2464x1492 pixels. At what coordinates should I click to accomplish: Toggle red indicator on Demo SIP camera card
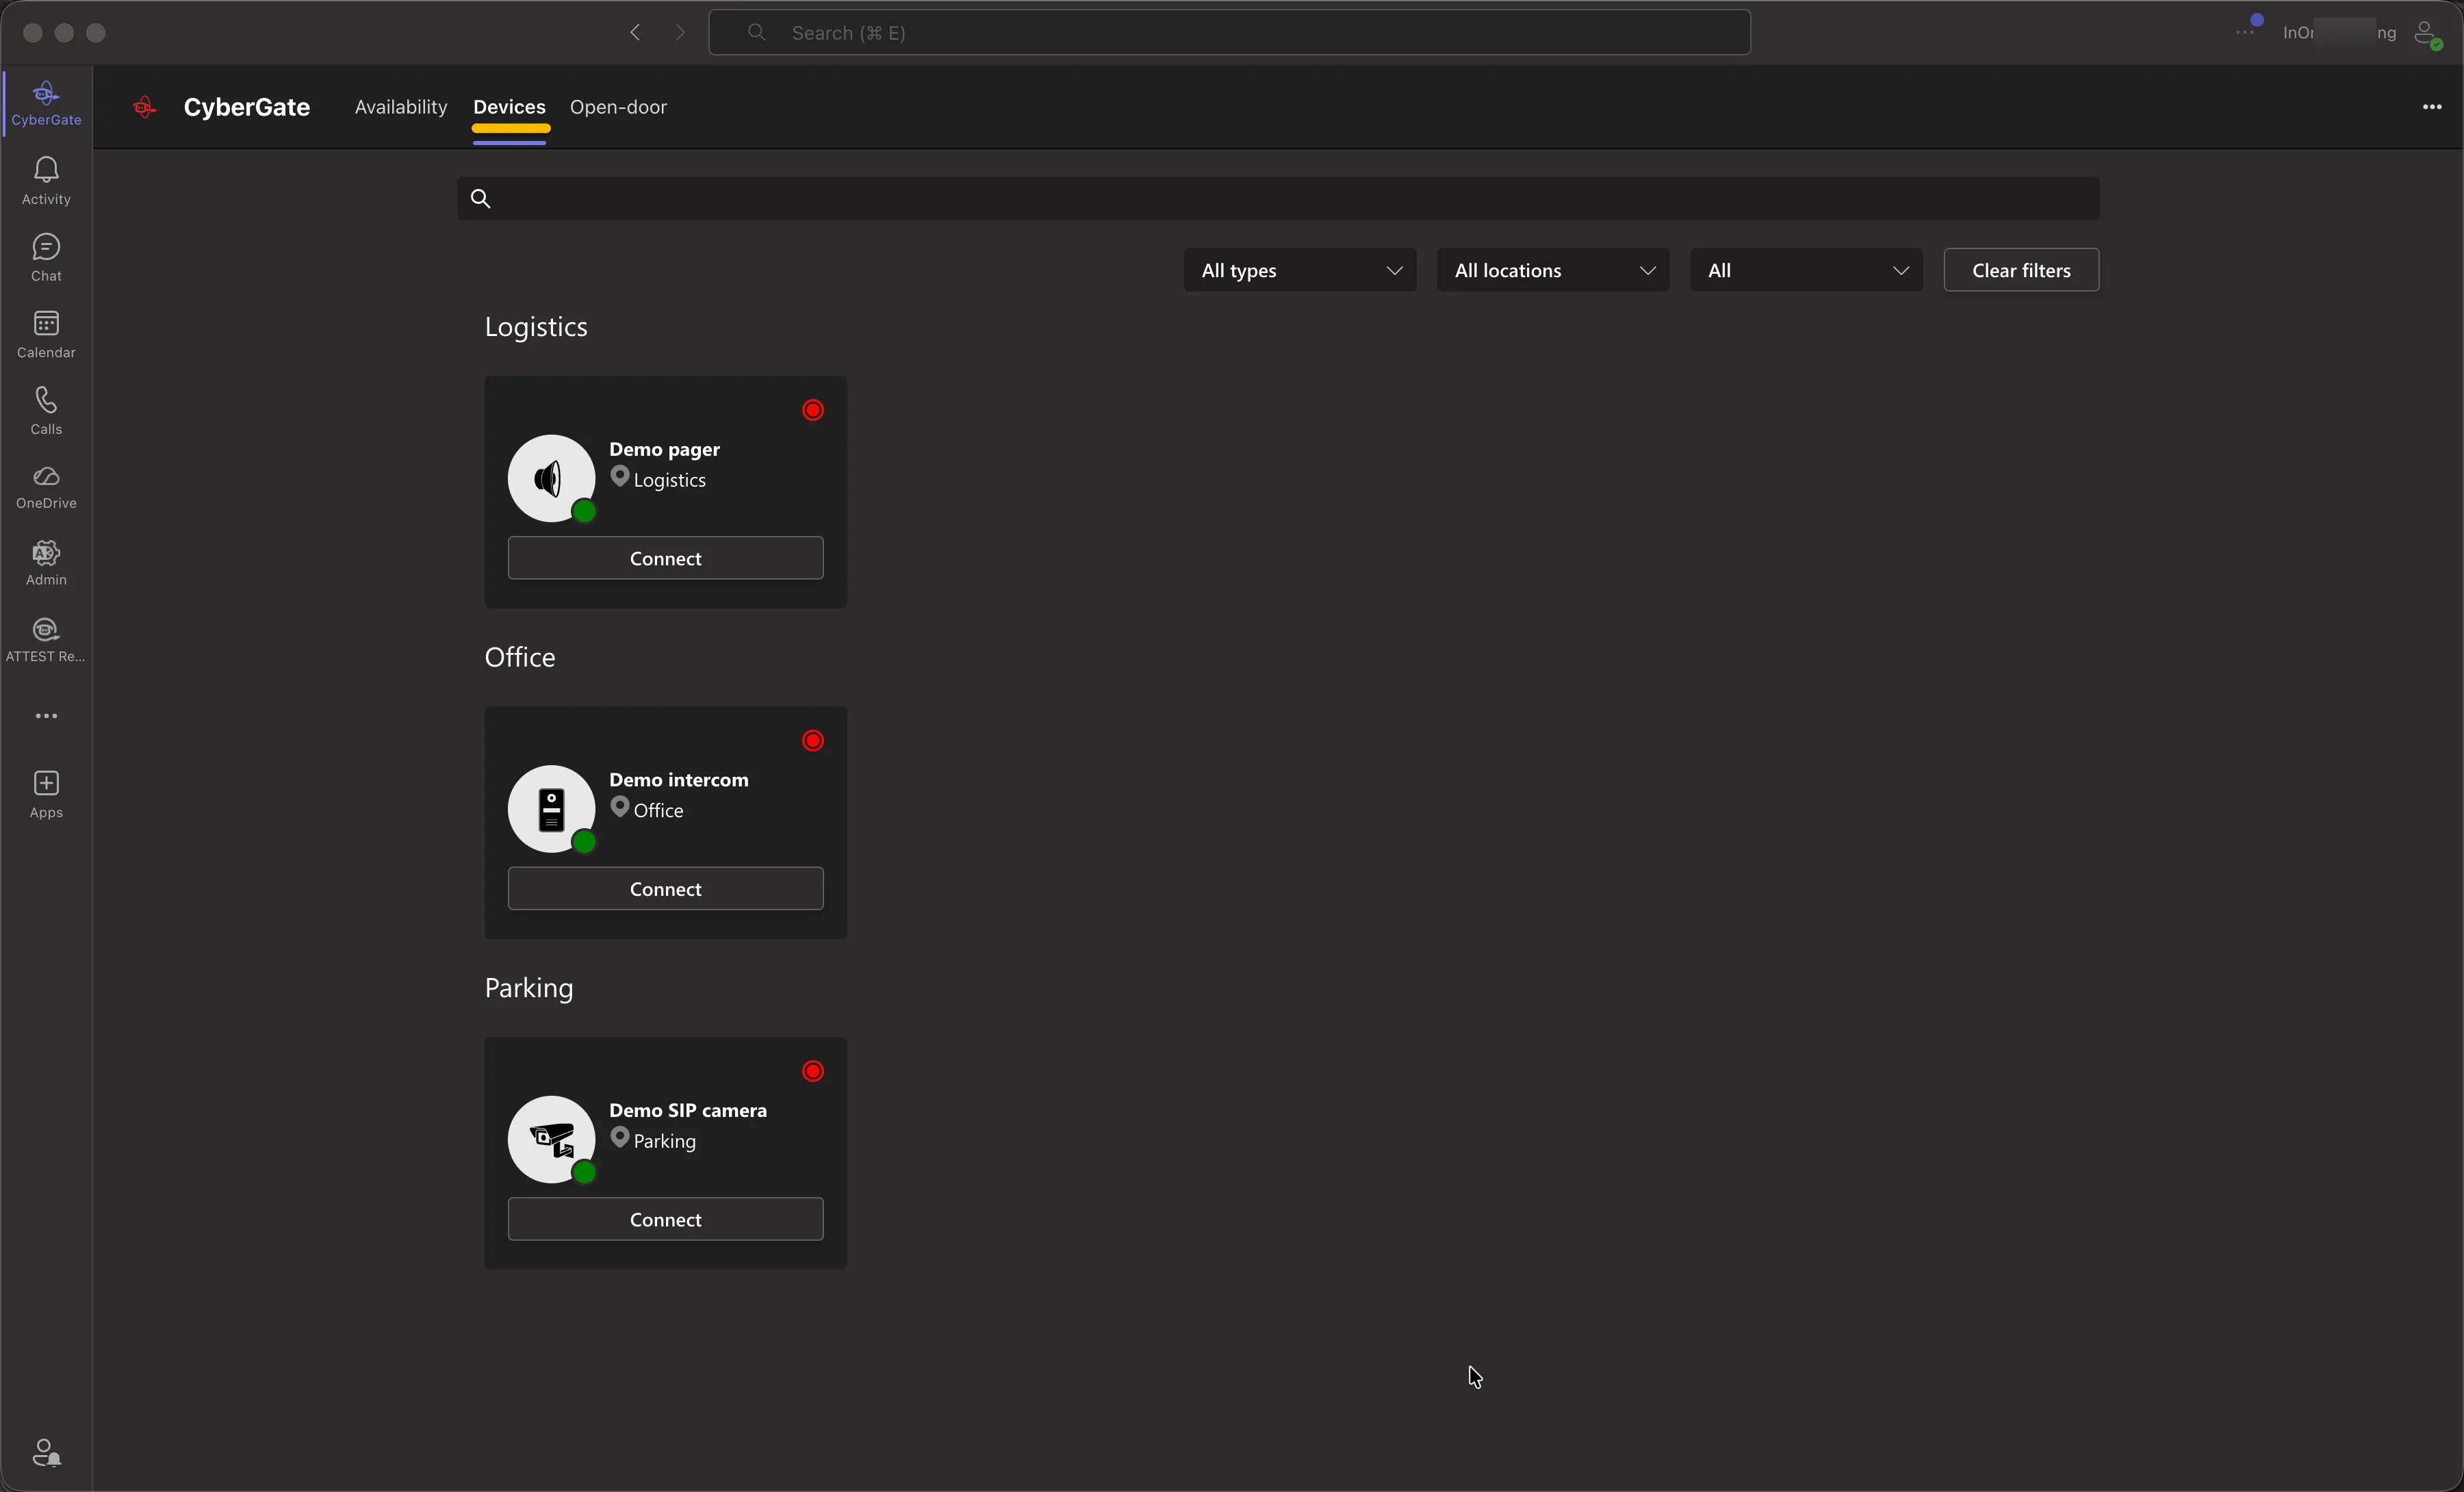point(813,1071)
